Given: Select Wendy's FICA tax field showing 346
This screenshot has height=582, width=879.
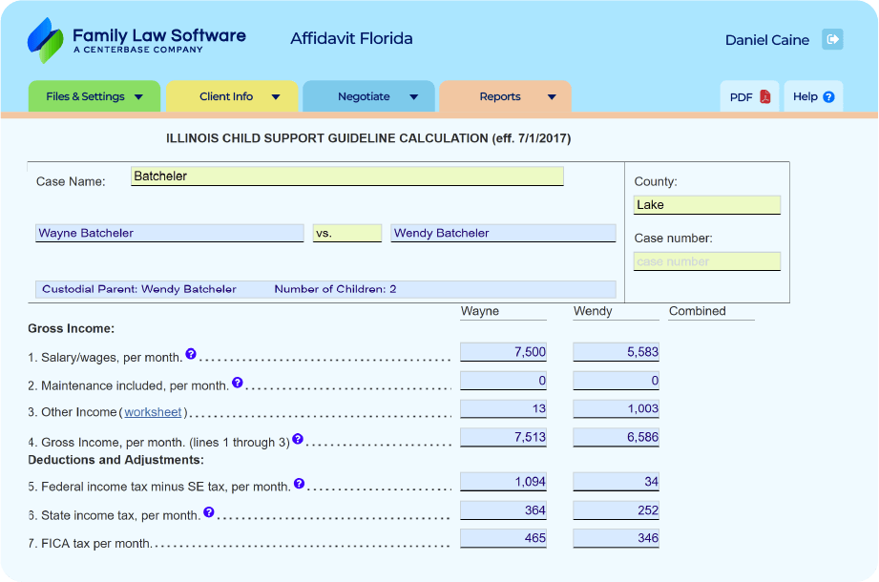Looking at the screenshot, I should [616, 539].
